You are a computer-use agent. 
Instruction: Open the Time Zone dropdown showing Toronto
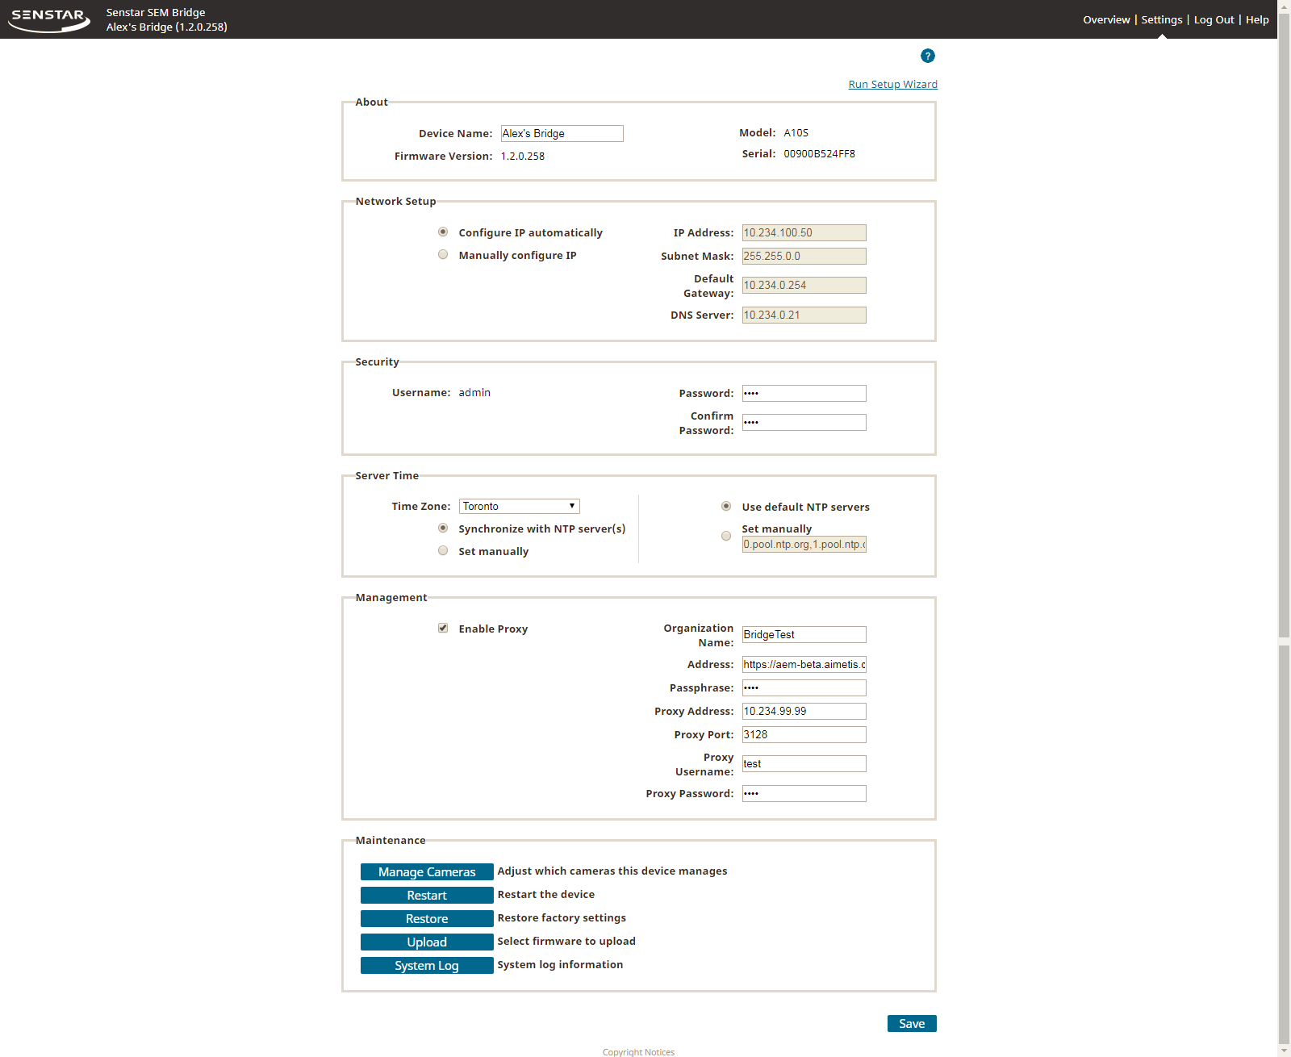[x=520, y=506]
